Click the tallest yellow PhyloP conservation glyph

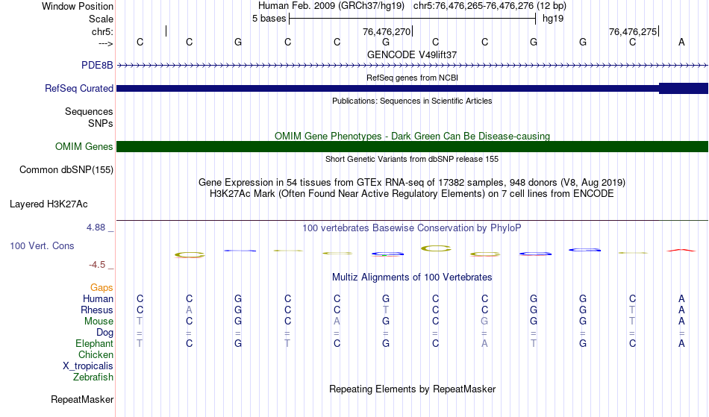coord(436,248)
